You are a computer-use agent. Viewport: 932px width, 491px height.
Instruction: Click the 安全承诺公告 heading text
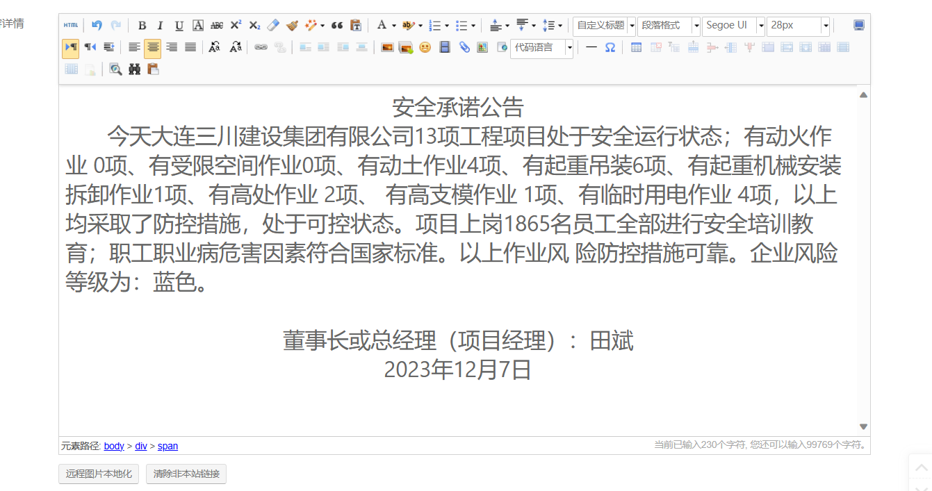(457, 108)
